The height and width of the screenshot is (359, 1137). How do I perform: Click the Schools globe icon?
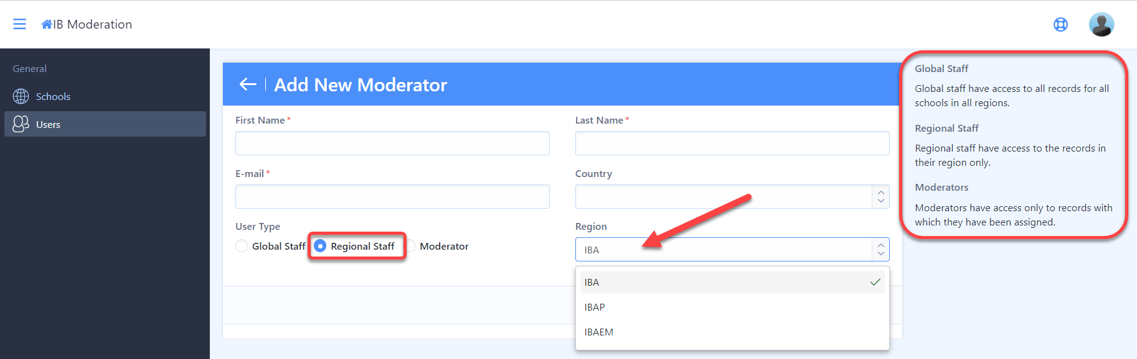[21, 96]
